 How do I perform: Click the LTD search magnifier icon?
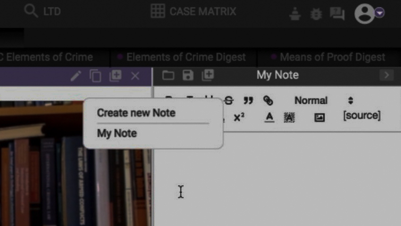click(x=31, y=11)
